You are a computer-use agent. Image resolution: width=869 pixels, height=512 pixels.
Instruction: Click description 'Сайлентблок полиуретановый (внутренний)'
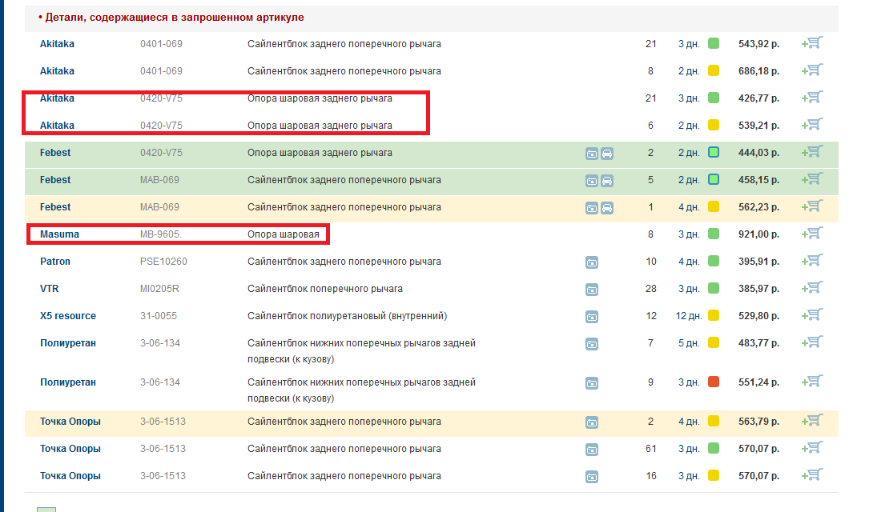[x=347, y=315]
